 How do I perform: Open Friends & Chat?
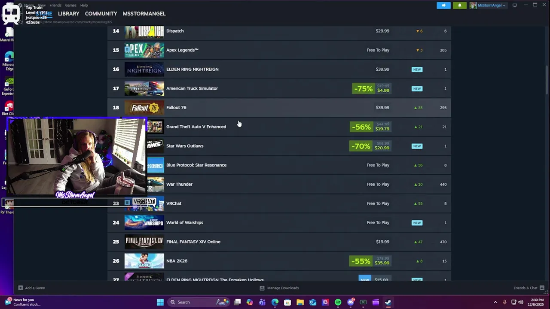click(529, 288)
